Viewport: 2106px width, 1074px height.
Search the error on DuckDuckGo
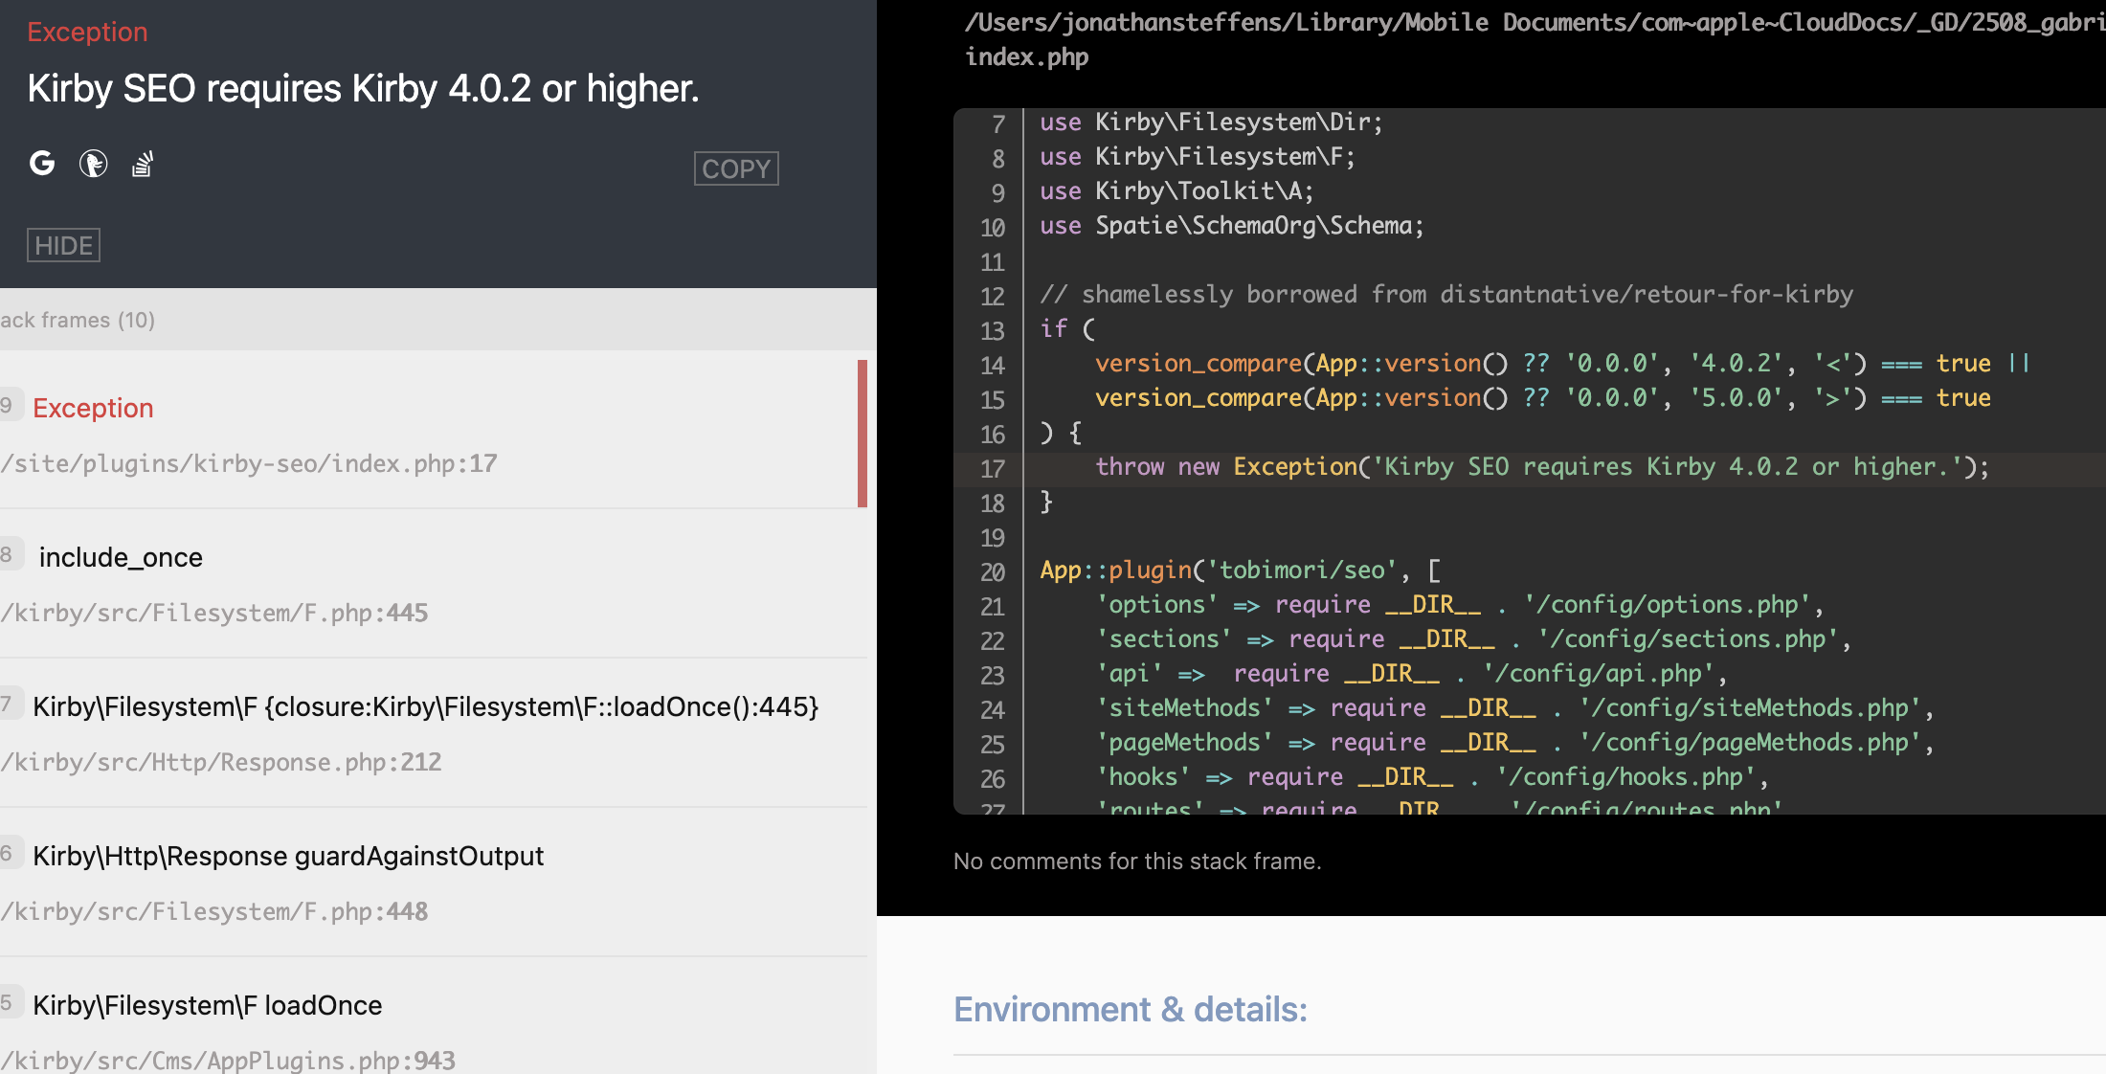[x=93, y=164]
